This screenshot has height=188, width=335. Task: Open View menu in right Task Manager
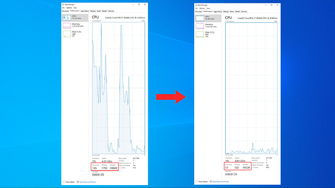pos(208,8)
